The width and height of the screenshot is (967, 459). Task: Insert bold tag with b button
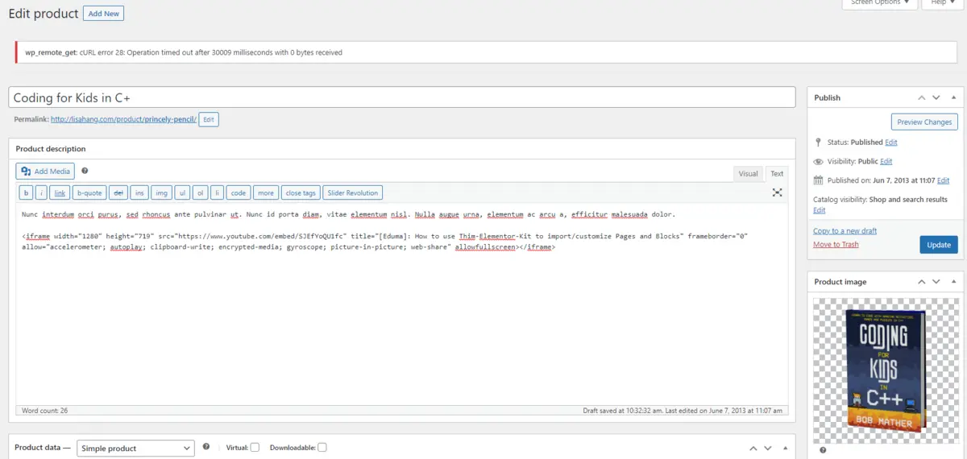(x=26, y=193)
